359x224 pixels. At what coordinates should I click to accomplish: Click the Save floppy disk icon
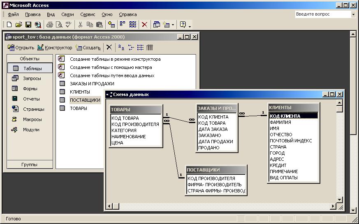[x=28, y=25]
